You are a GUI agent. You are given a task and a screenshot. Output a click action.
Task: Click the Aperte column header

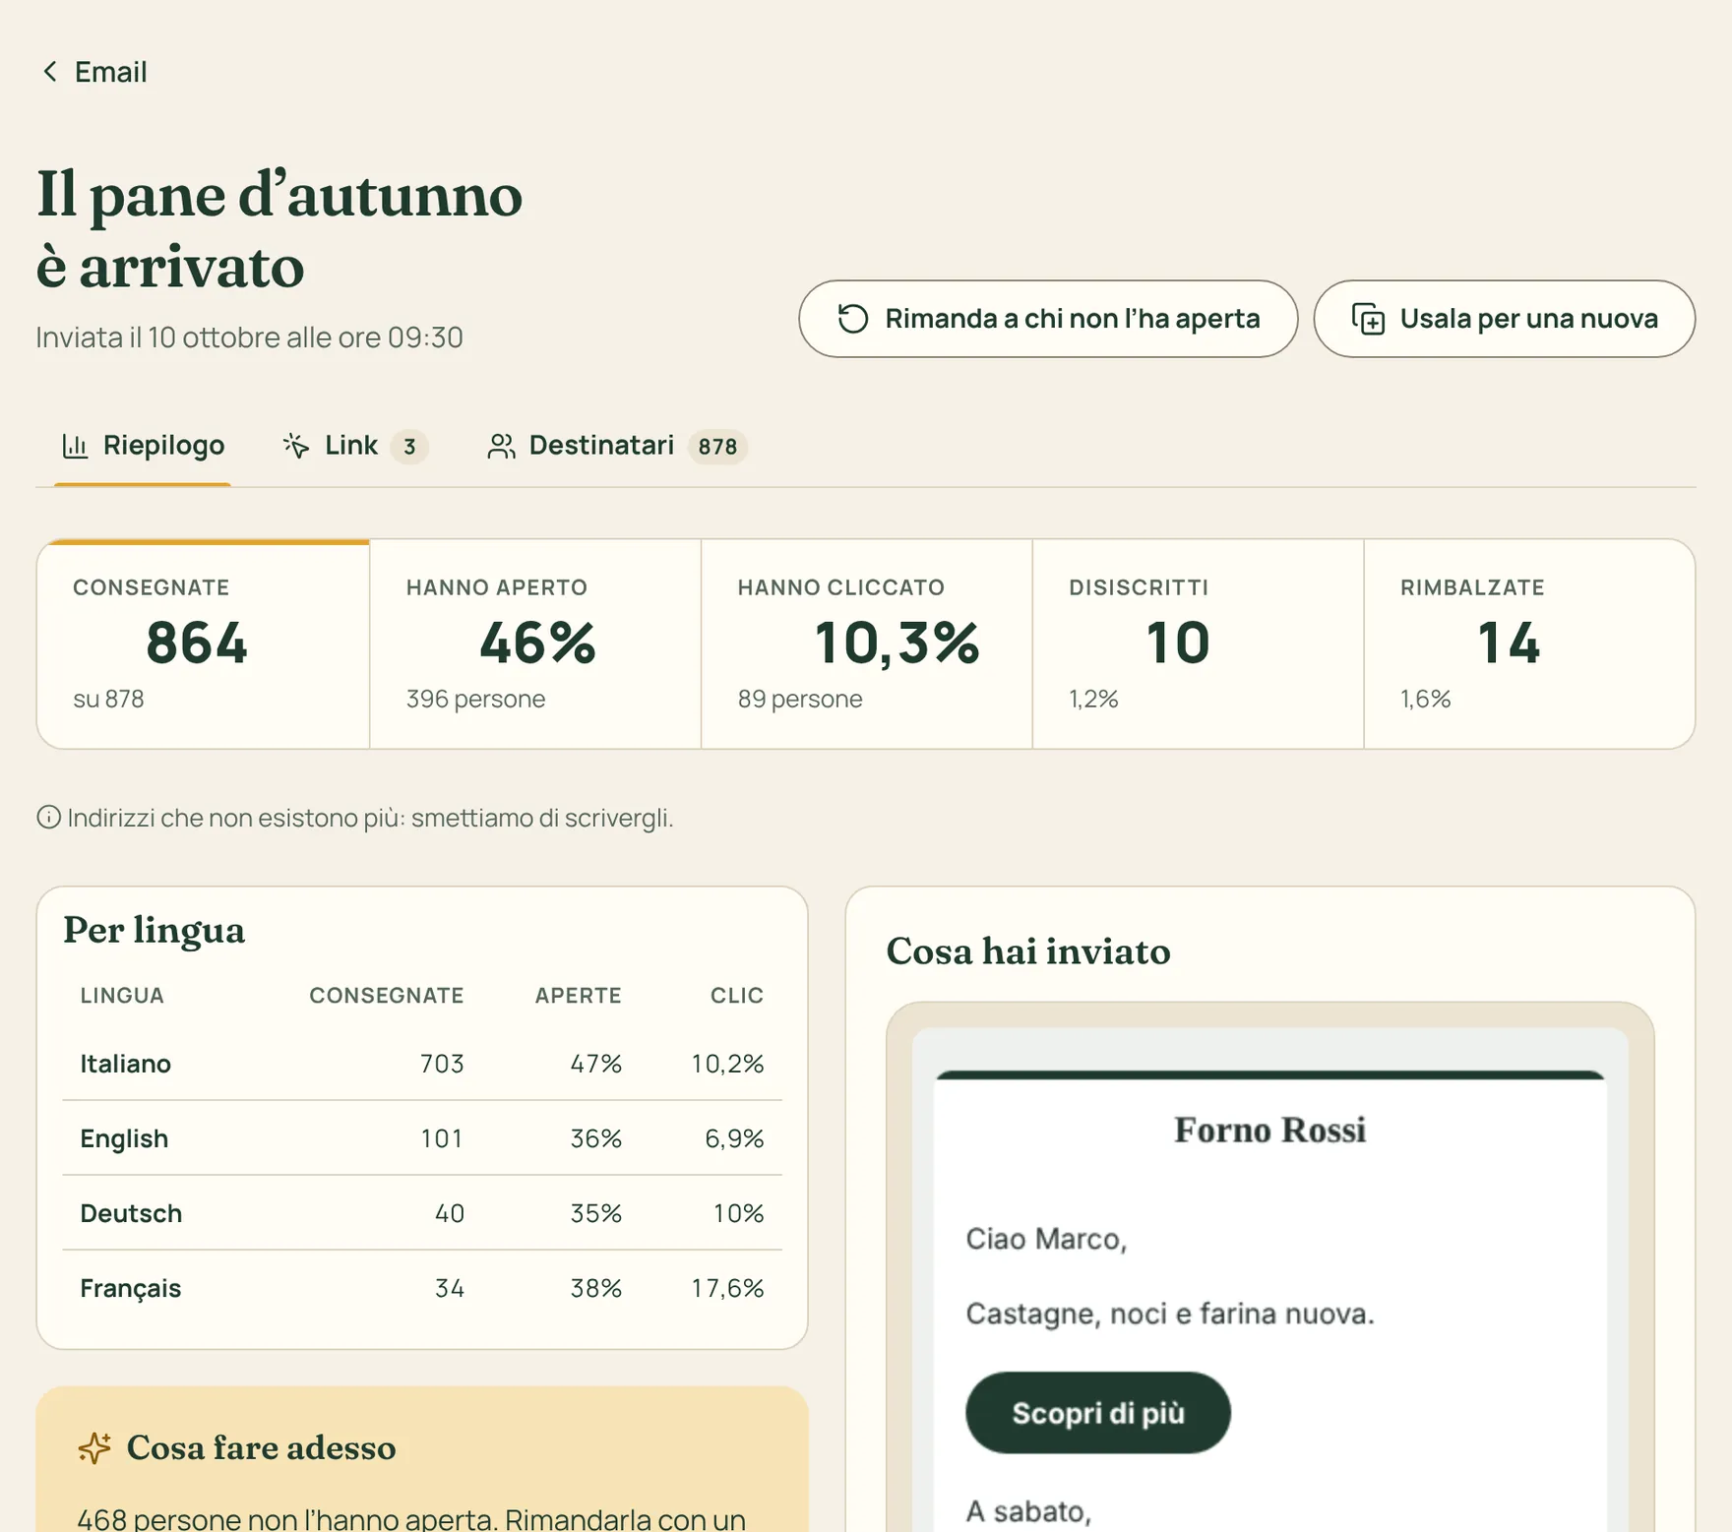(579, 996)
